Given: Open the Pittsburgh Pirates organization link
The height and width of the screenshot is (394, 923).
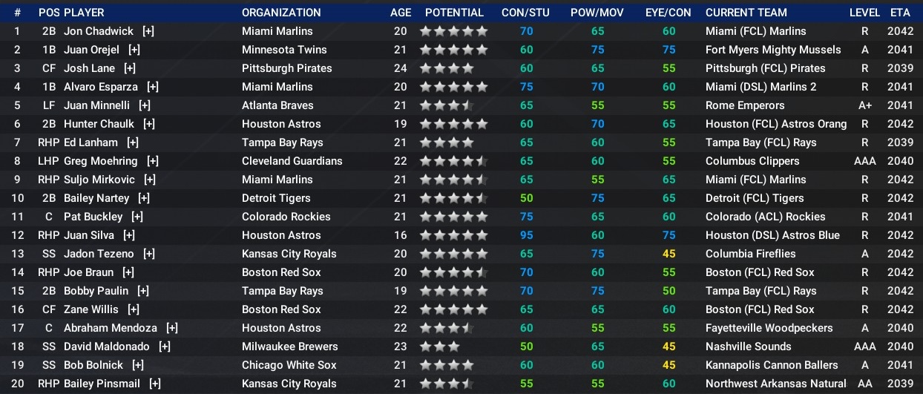Looking at the screenshot, I should click(286, 68).
